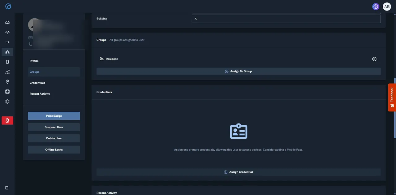Viewport: 396px width, 195px height.
Task: Click the app logo at top left
Action: pyautogui.click(x=8, y=6)
